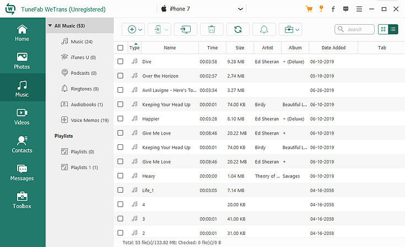Open the Messages section
The width and height of the screenshot is (405, 247).
(22, 172)
